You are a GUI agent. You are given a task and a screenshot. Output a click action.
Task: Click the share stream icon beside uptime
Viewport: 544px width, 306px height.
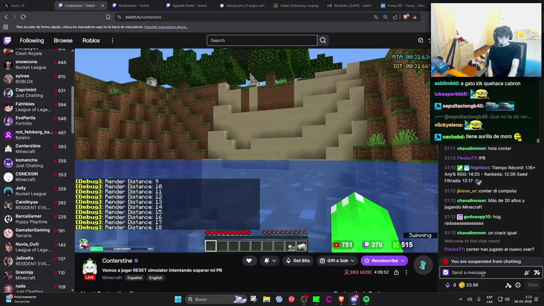pos(396,272)
